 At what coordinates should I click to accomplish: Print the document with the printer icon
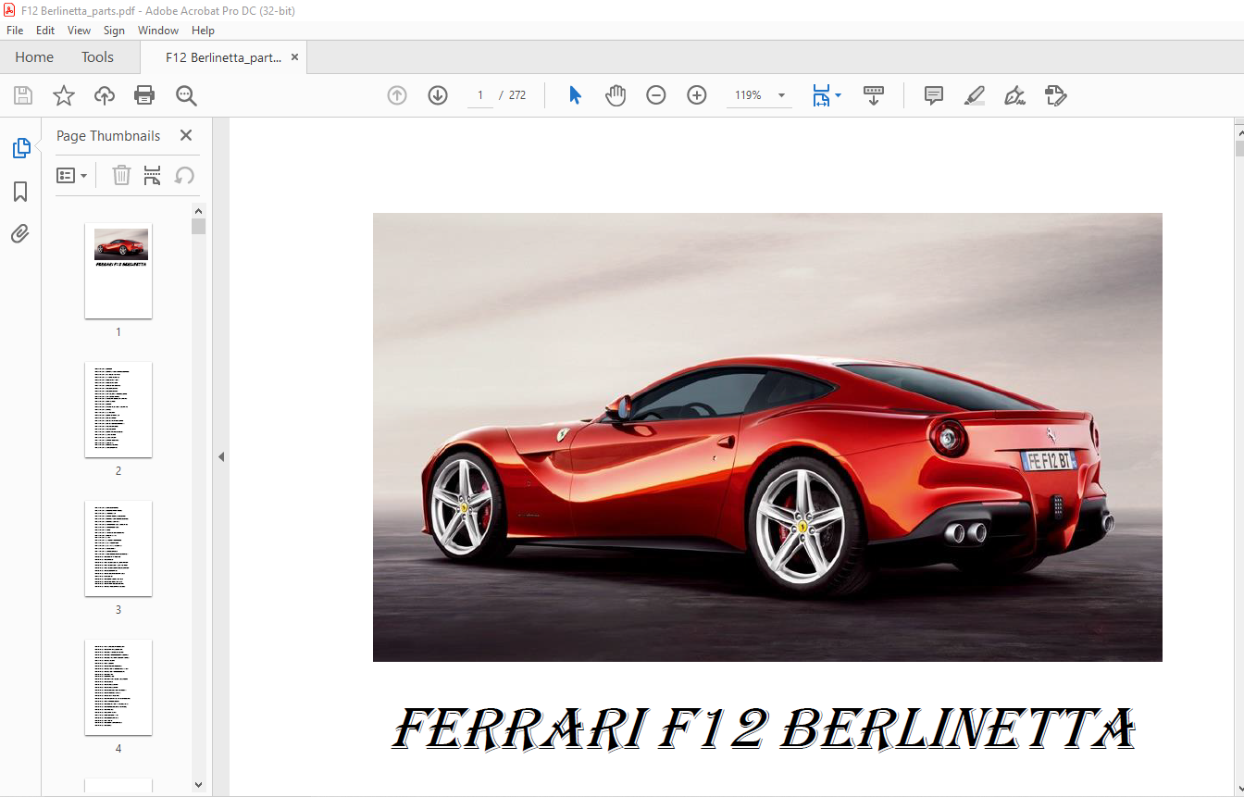click(x=144, y=95)
